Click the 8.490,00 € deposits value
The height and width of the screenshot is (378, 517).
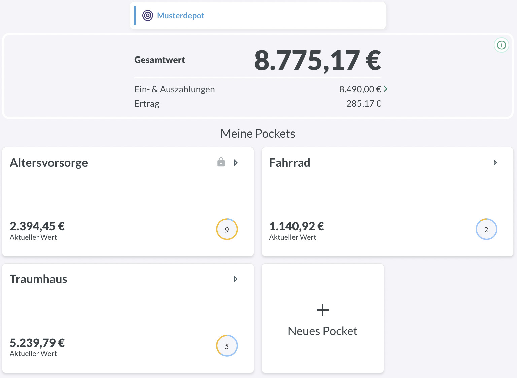click(x=360, y=89)
